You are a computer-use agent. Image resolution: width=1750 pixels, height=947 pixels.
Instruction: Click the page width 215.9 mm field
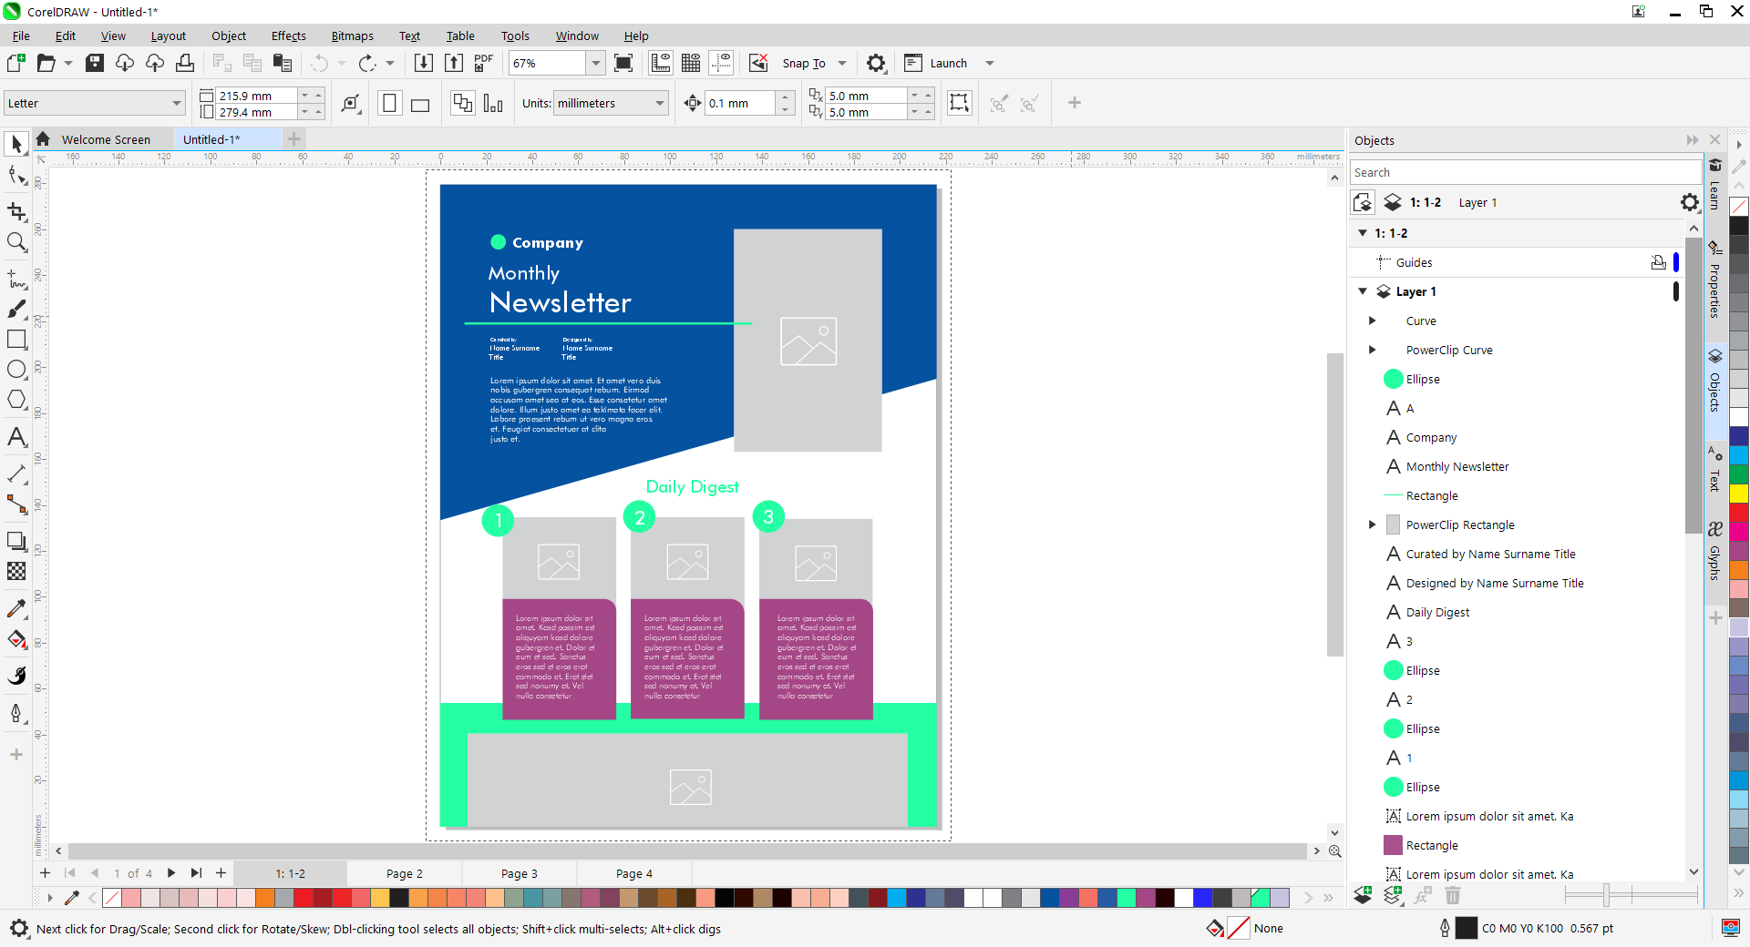257,96
